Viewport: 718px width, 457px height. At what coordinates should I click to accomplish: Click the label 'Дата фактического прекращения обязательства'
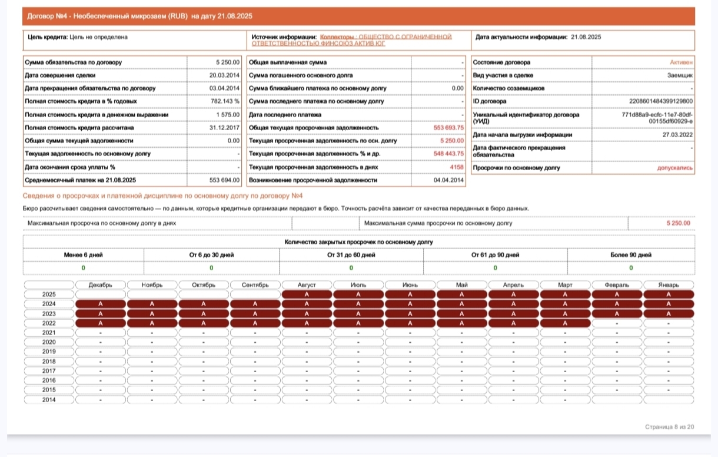pyautogui.click(x=519, y=151)
